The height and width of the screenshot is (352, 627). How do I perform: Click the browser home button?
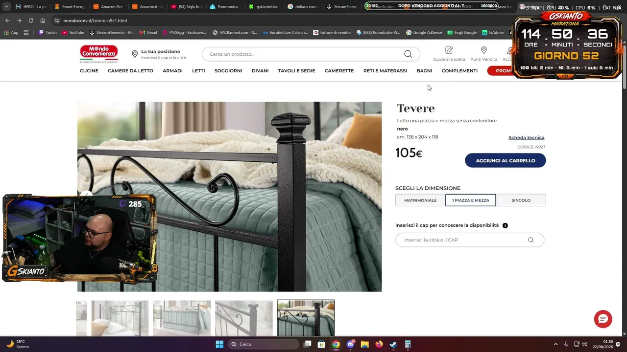pos(43,21)
